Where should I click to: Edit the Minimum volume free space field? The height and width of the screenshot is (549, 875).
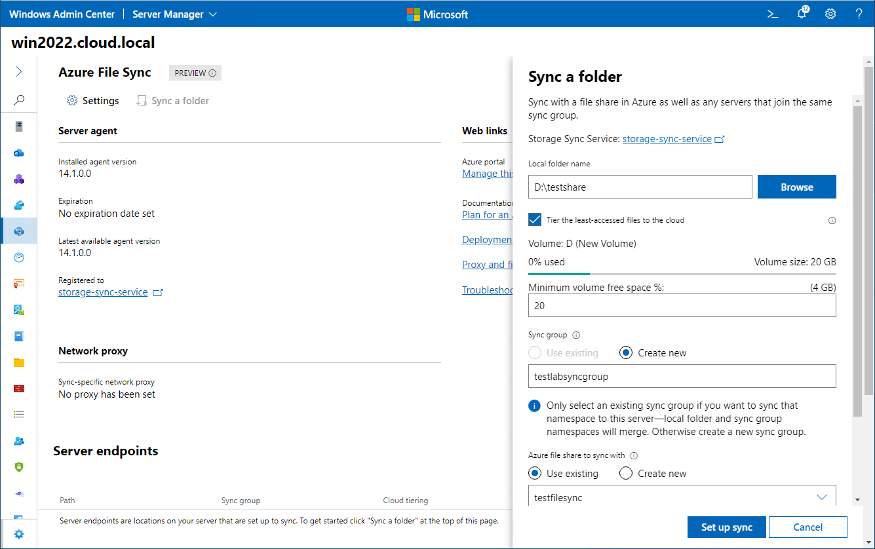coord(682,305)
